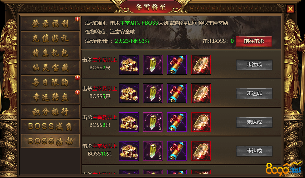Switch to the 幸运转盘 tab
The height and width of the screenshot is (178, 305).
pyautogui.click(x=50, y=97)
